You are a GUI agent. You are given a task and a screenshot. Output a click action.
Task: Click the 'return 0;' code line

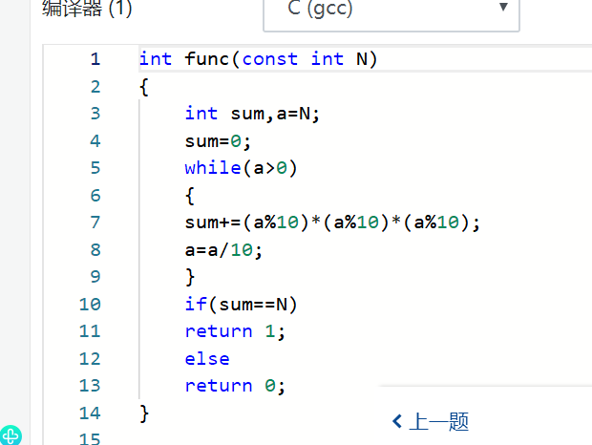(235, 386)
